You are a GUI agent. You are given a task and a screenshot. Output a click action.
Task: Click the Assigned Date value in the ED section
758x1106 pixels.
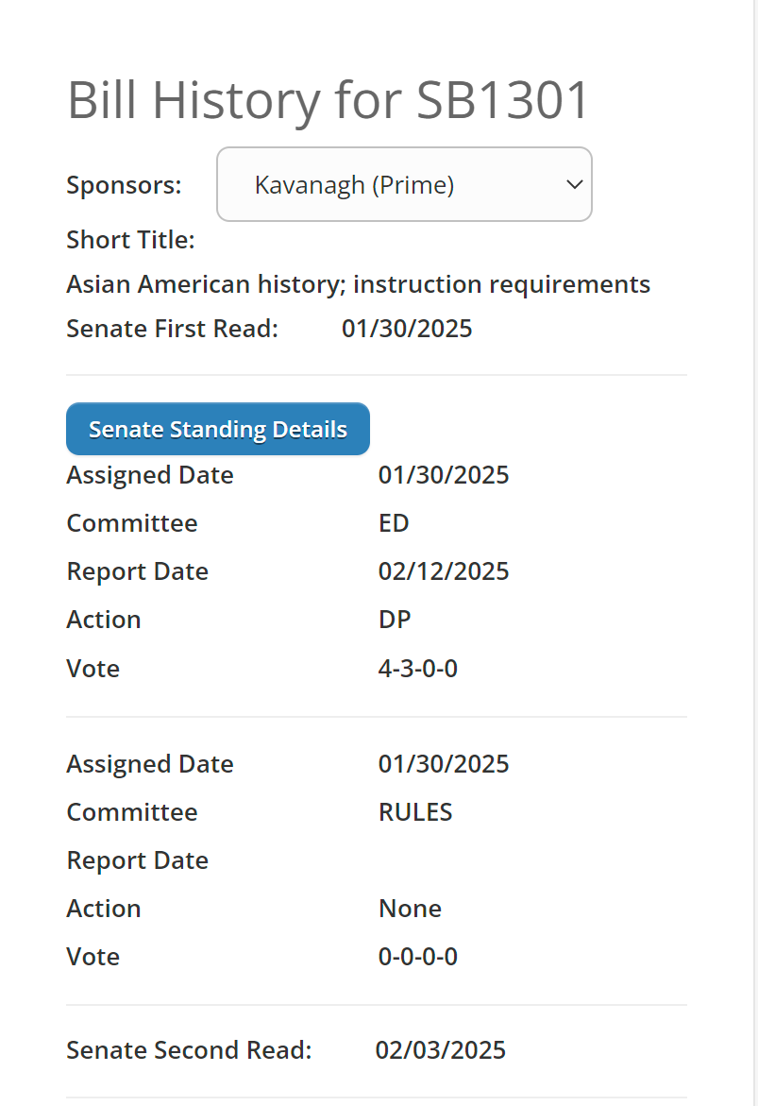tap(444, 475)
